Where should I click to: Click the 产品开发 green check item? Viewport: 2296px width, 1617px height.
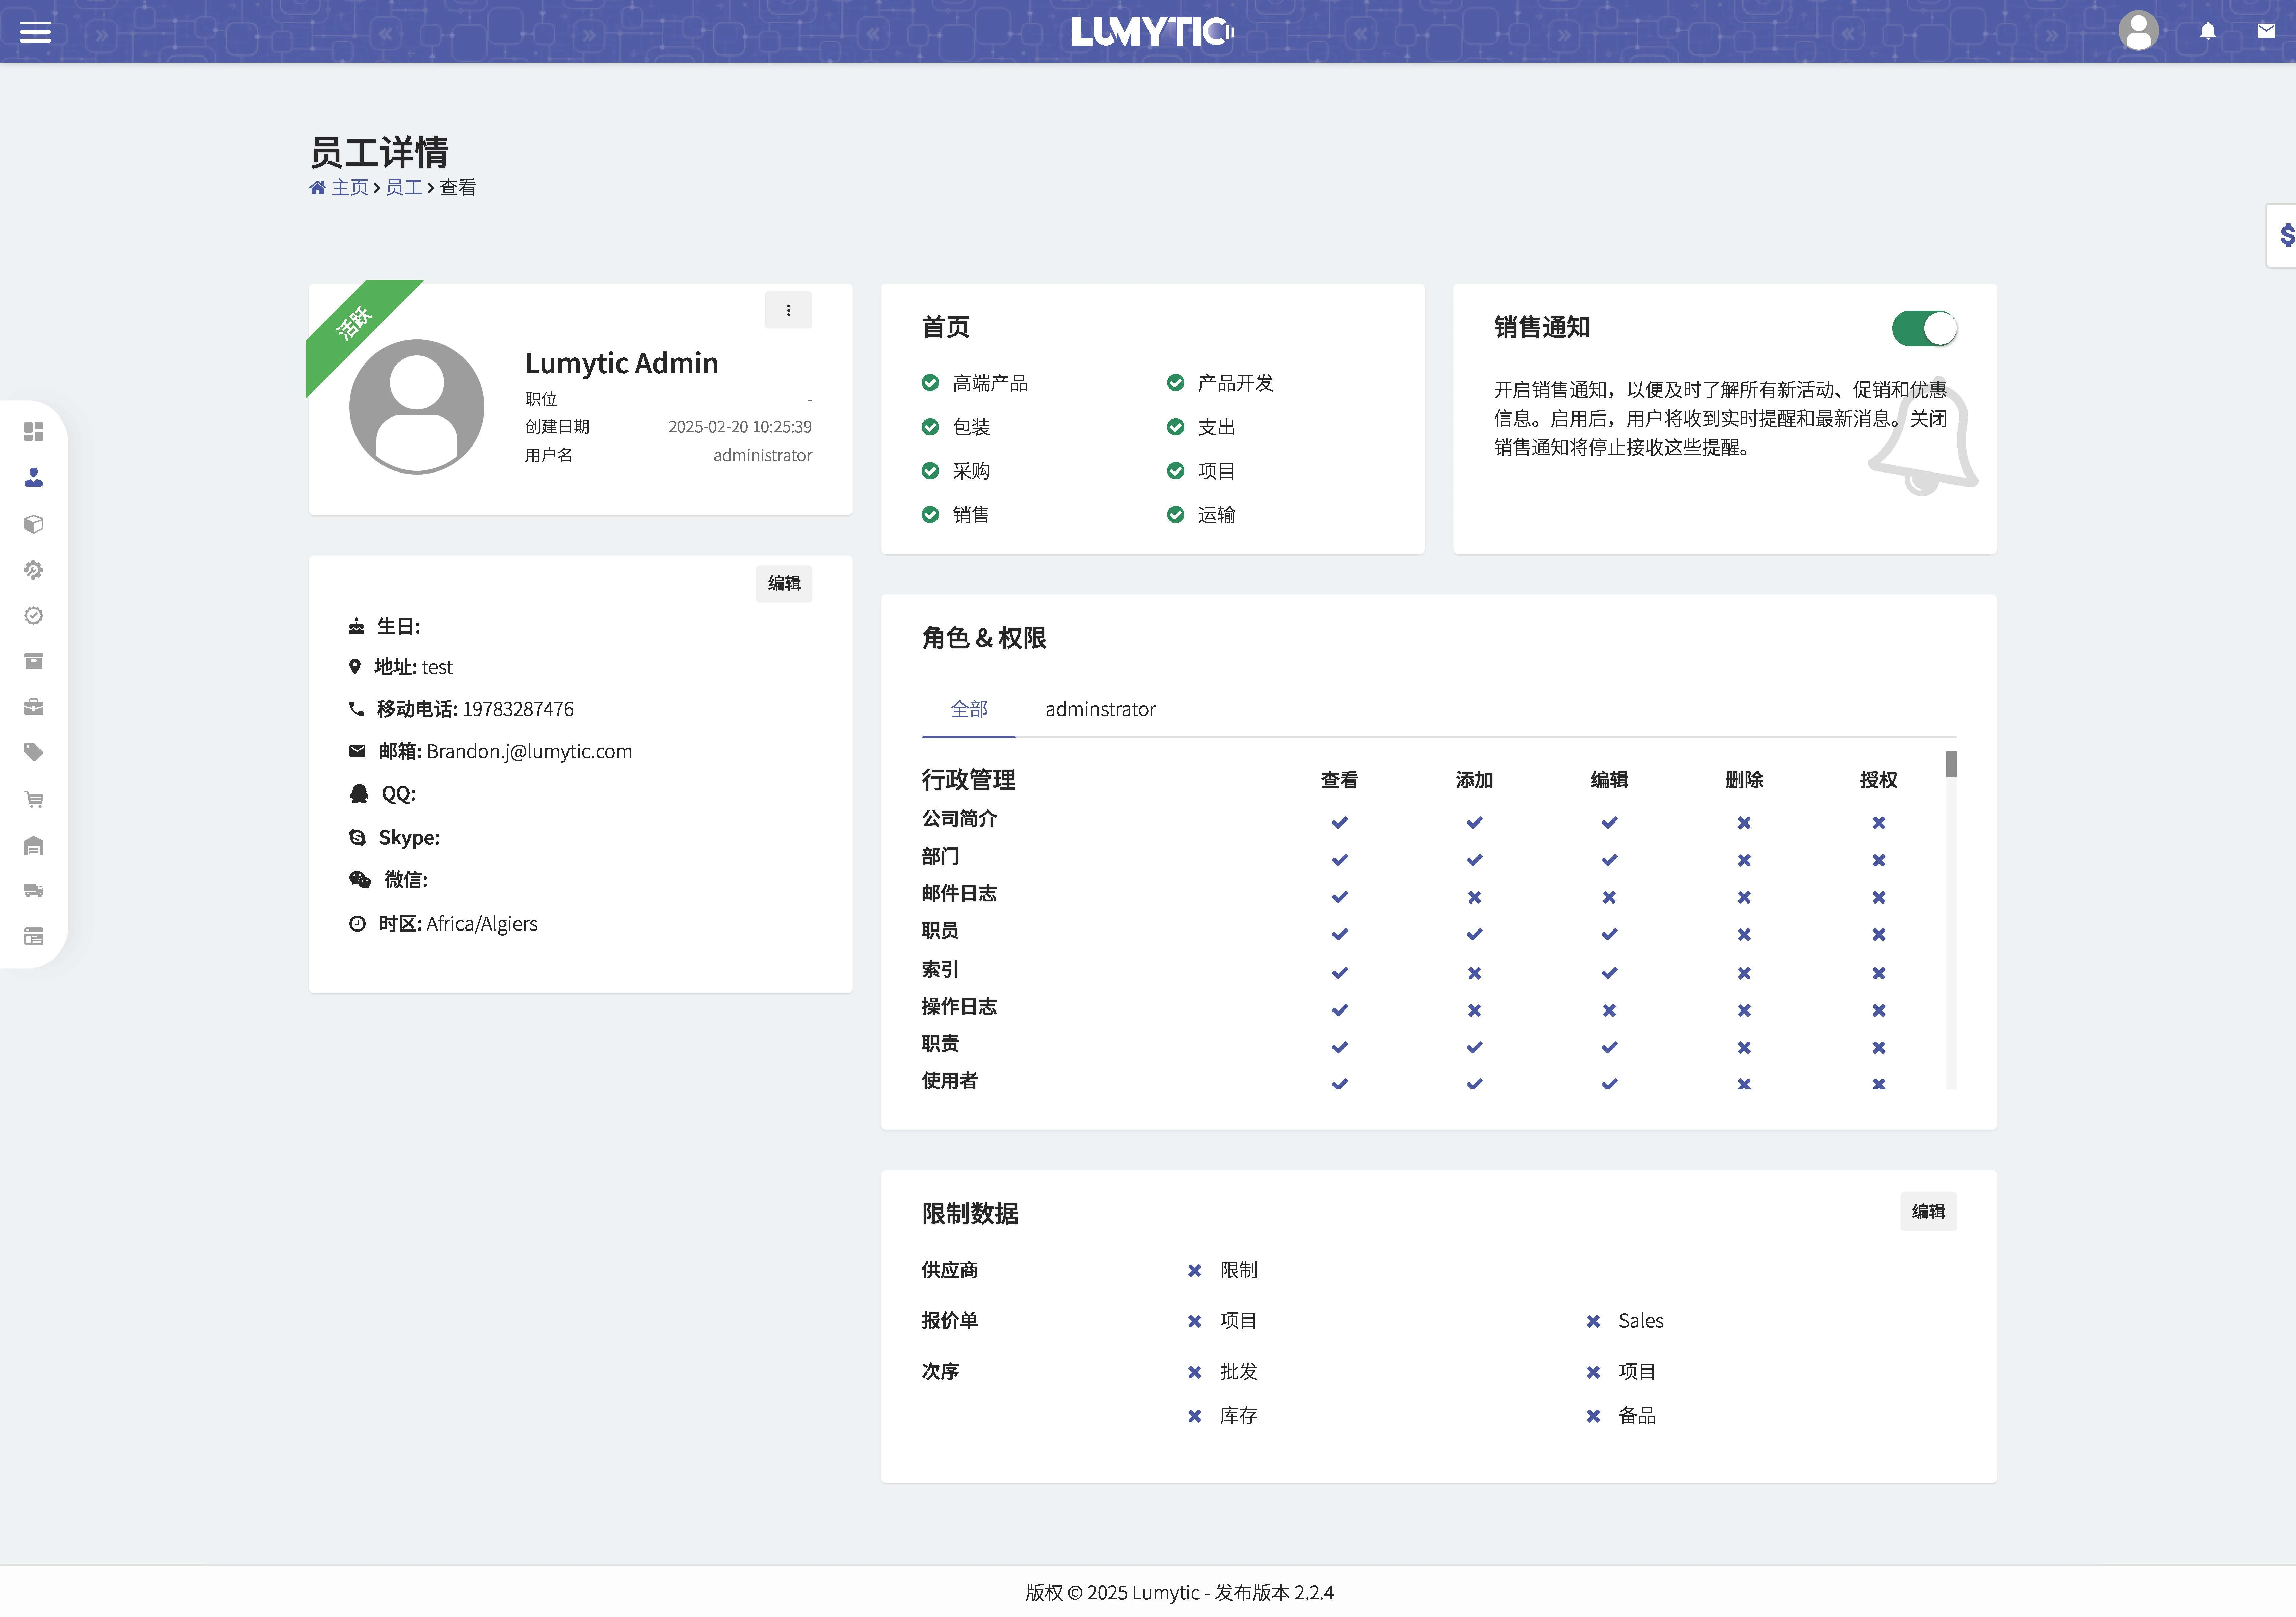pos(1220,383)
